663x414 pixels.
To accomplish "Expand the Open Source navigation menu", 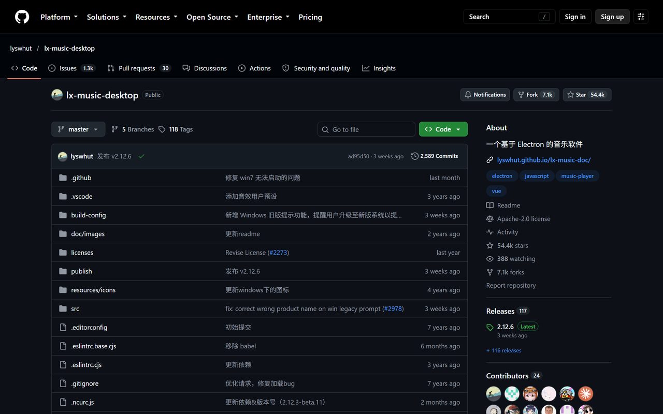I will [x=212, y=17].
